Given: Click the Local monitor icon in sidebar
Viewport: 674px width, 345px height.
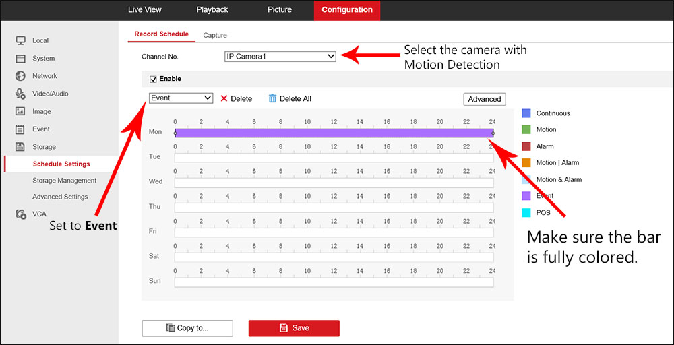Looking at the screenshot, I should (20, 40).
